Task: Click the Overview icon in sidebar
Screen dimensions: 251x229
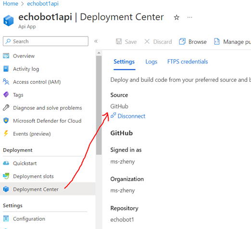Action: click(6, 56)
